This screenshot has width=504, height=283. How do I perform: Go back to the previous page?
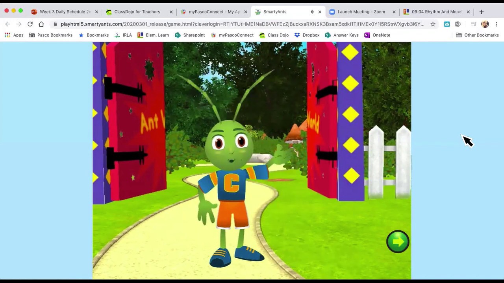tap(7, 24)
